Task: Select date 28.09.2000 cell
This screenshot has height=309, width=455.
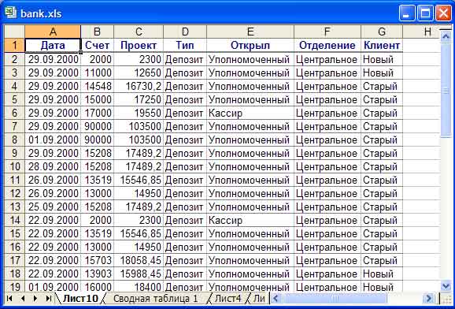Action: [x=53, y=166]
